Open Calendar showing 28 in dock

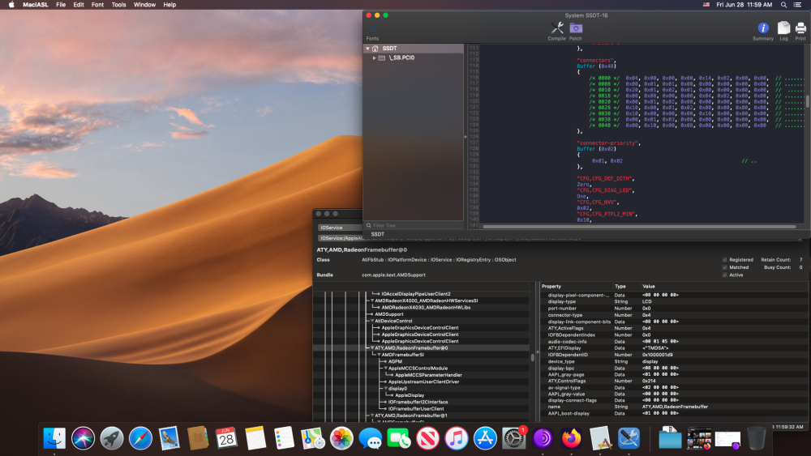(226, 438)
